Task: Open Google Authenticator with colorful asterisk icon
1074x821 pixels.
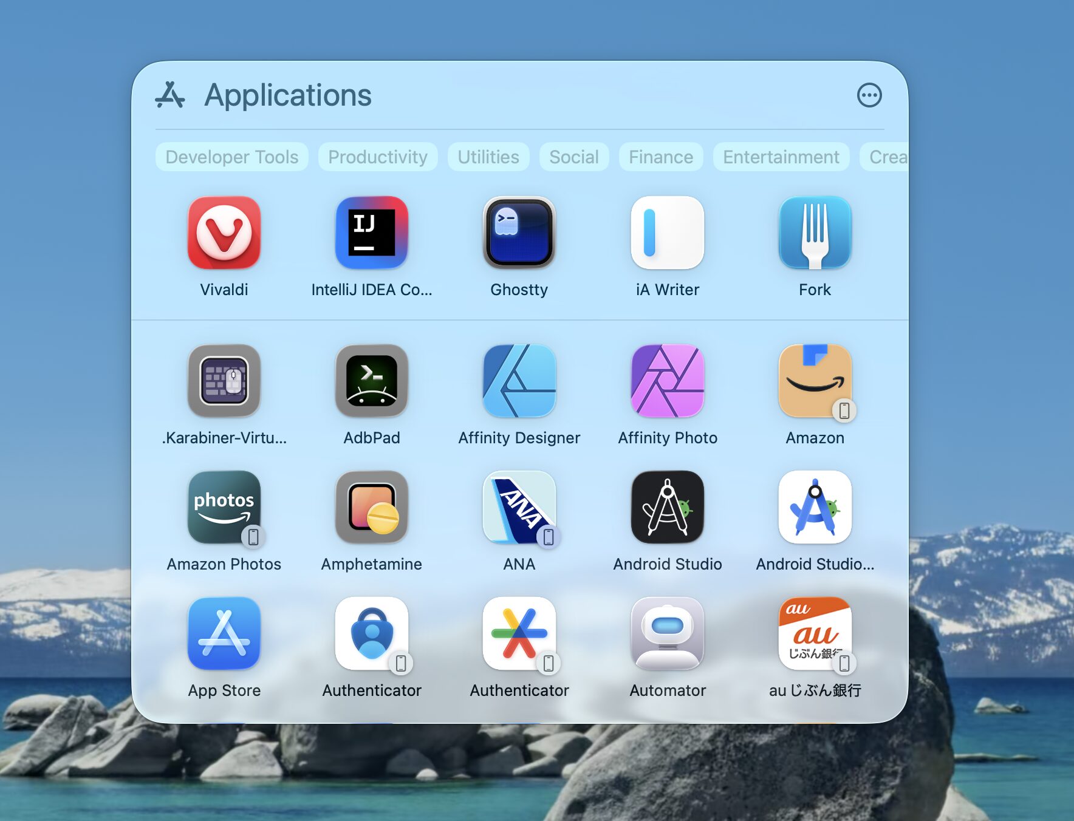Action: click(x=519, y=633)
